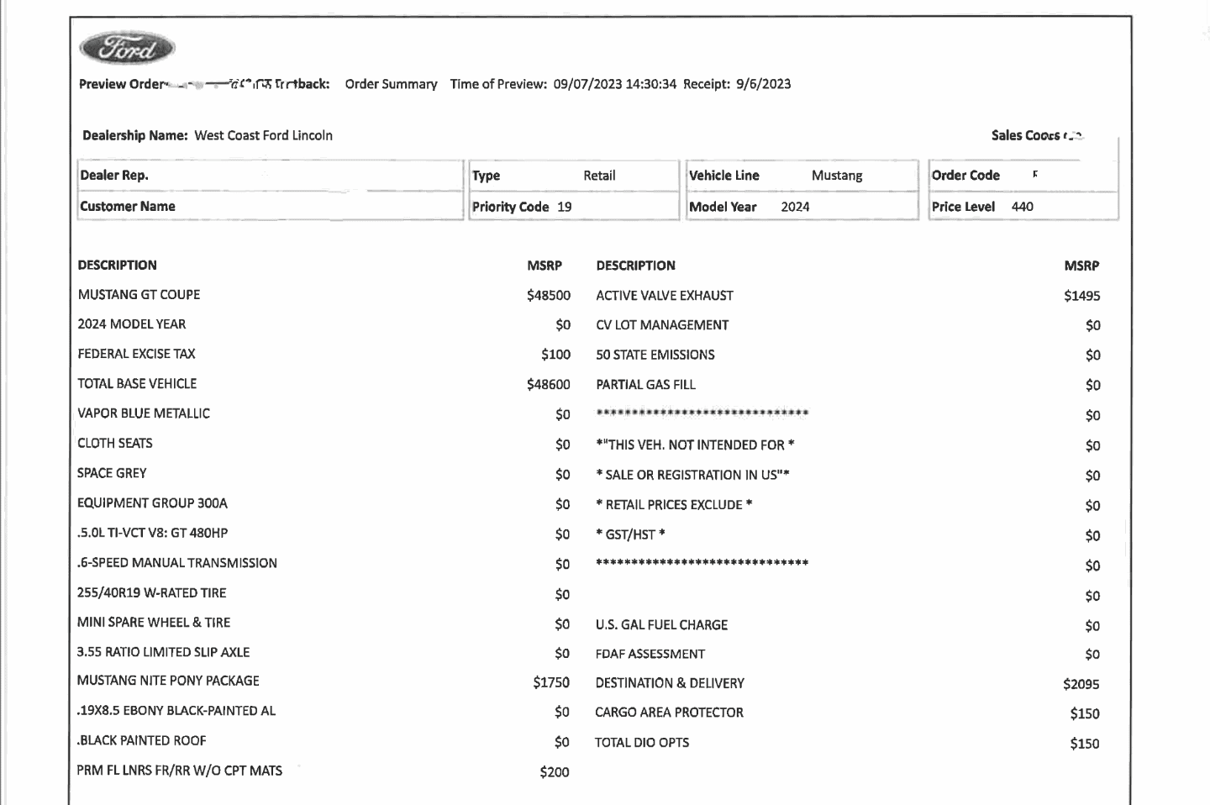Click 'MINI SPARE WHEEL & TIRE' entry
Screen dimensions: 1210x805
153,623
